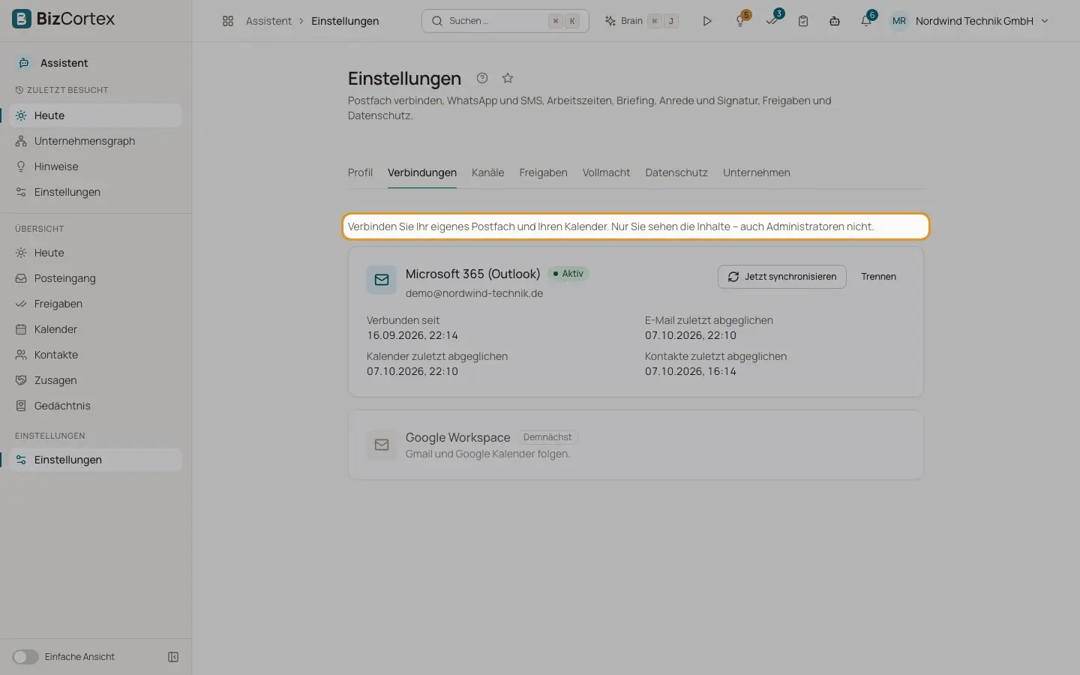Click the MR user avatar
The image size is (1080, 675).
point(898,21)
